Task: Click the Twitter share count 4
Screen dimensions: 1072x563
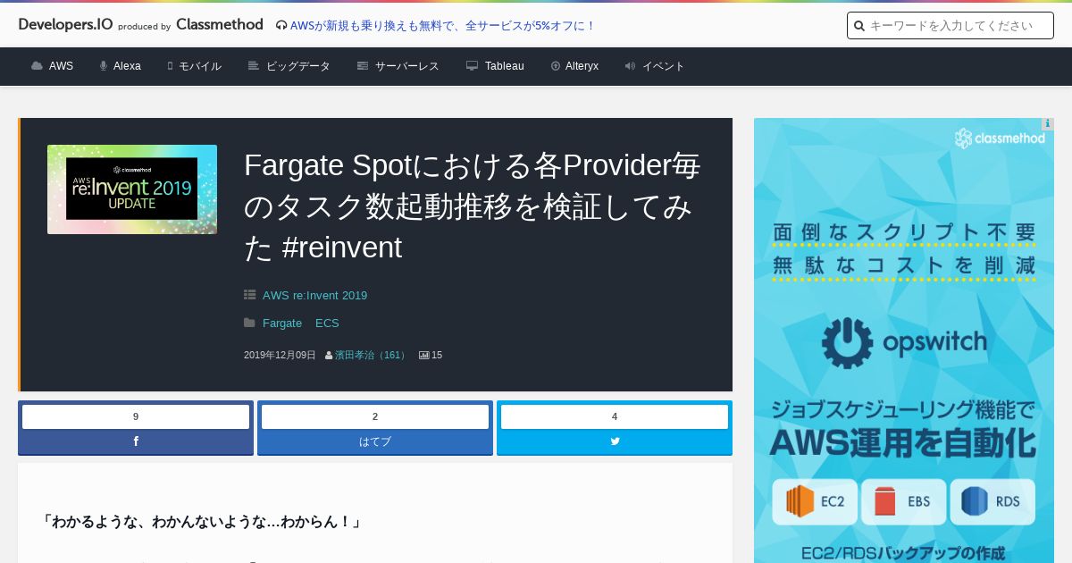Action: 615,416
